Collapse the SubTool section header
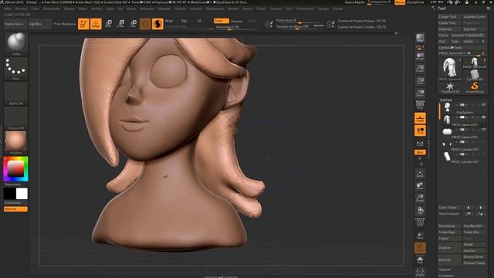The height and width of the screenshot is (278, 494). pos(446,100)
